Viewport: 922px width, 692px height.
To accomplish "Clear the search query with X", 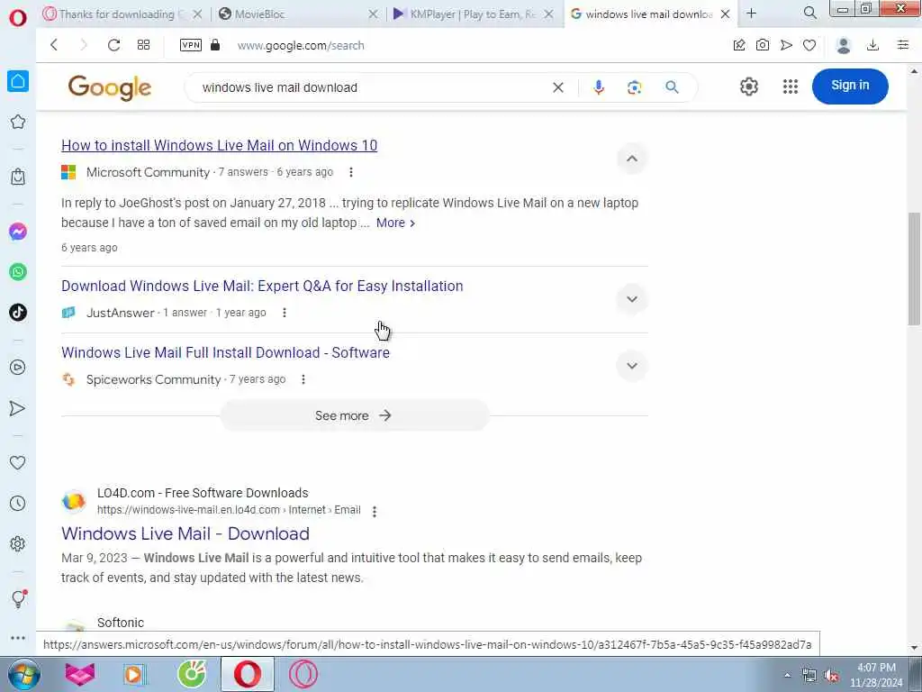I will 558,87.
